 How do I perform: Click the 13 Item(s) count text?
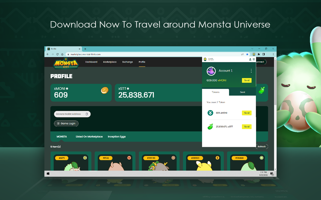coord(55,146)
